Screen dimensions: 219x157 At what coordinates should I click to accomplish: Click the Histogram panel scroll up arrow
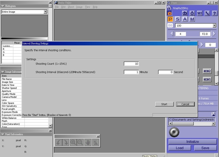pos(50,6)
